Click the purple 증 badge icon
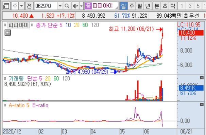The height and width of the screenshot is (135, 206). [x=88, y=6]
